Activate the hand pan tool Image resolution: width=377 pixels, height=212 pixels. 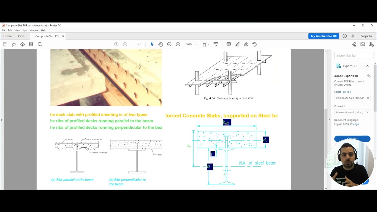pyautogui.click(x=161, y=44)
